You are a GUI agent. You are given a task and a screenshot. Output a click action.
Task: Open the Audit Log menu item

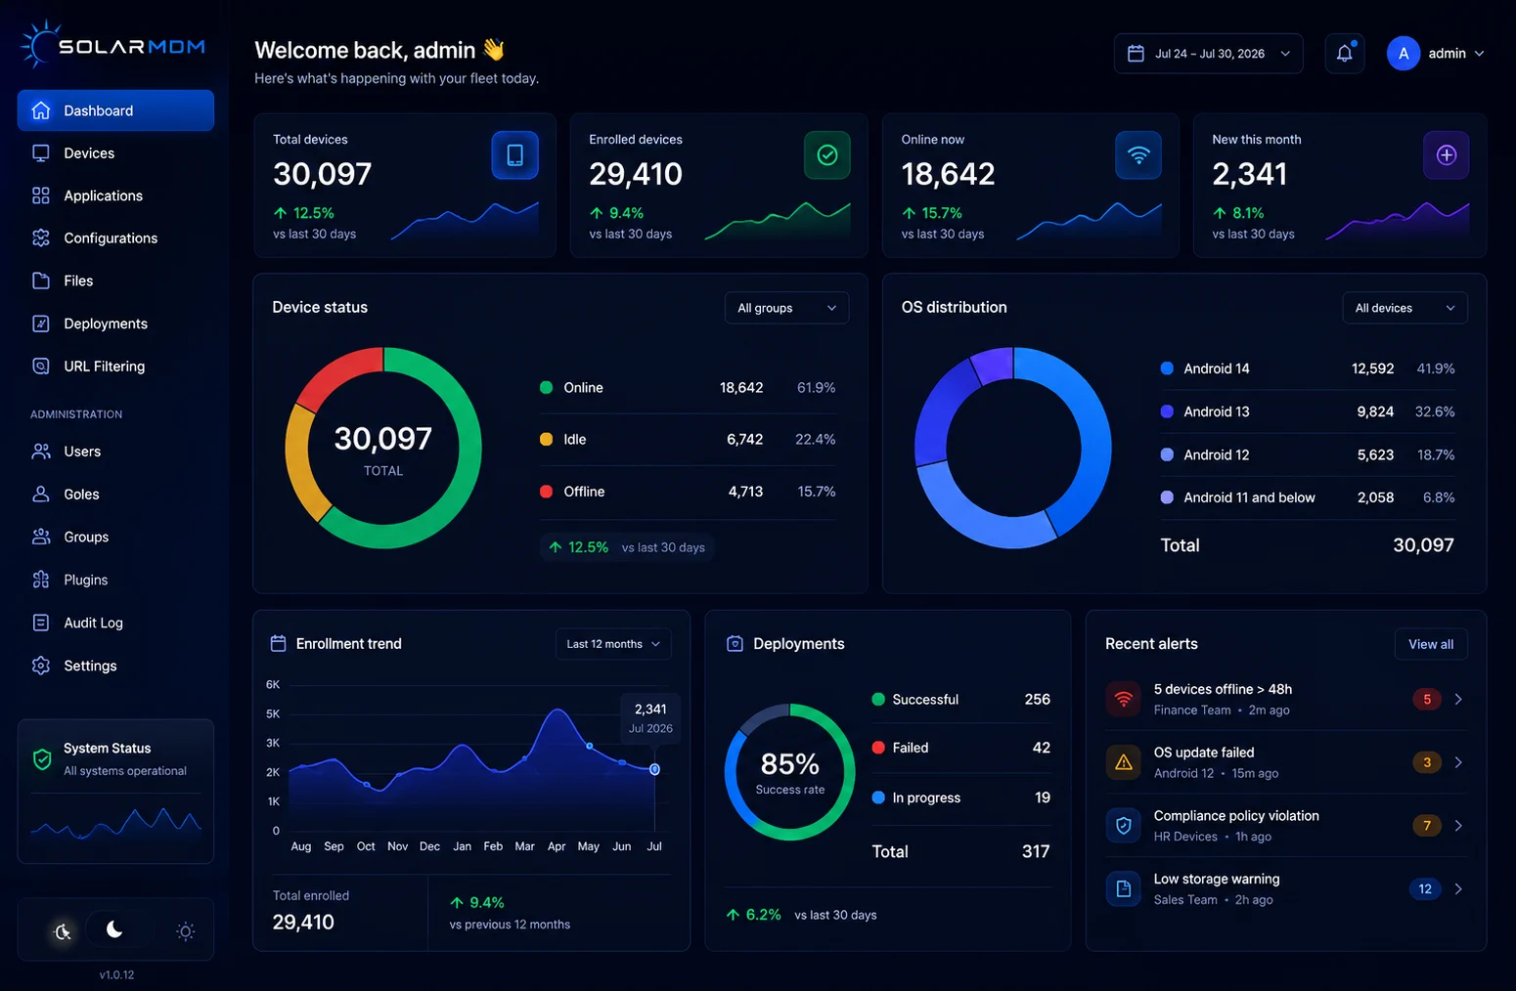pyautogui.click(x=115, y=623)
